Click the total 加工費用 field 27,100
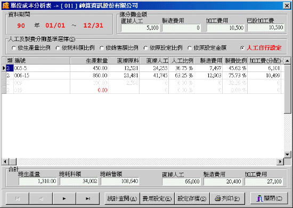 click(x=264, y=182)
